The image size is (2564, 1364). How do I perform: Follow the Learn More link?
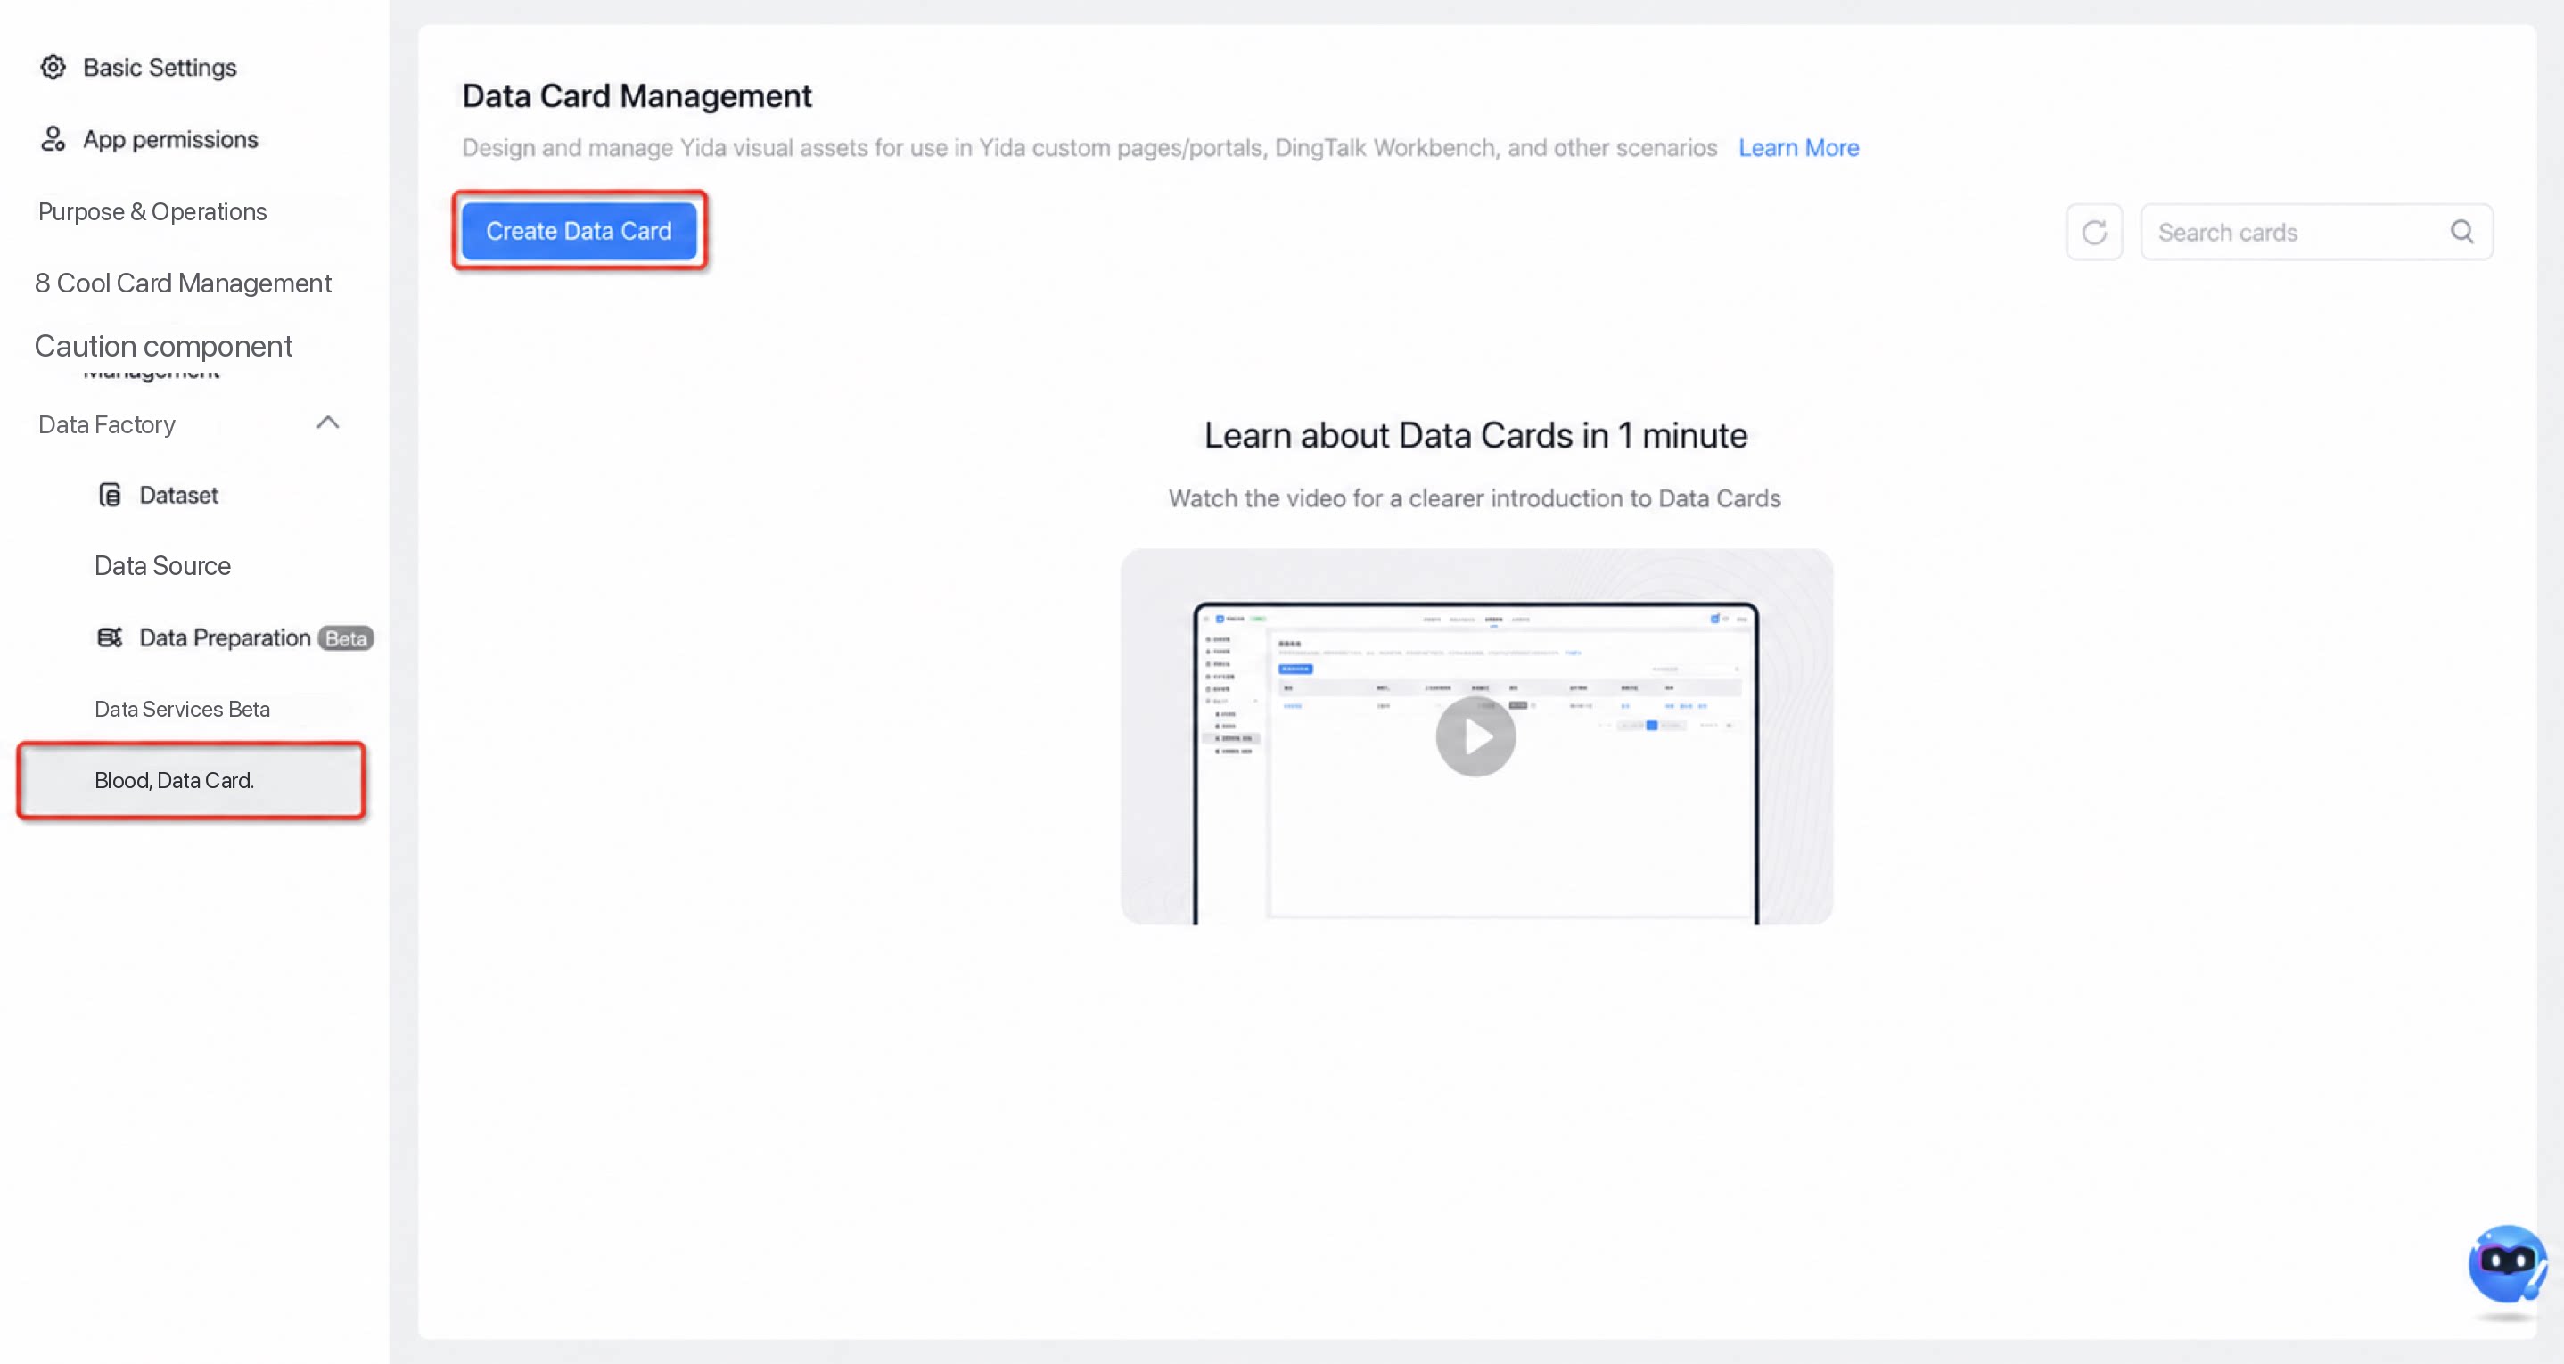tap(1798, 147)
